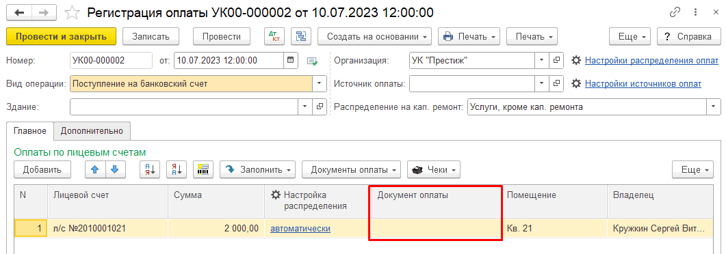Click Документ оплаты column header
The image size is (726, 254).
(x=435, y=202)
